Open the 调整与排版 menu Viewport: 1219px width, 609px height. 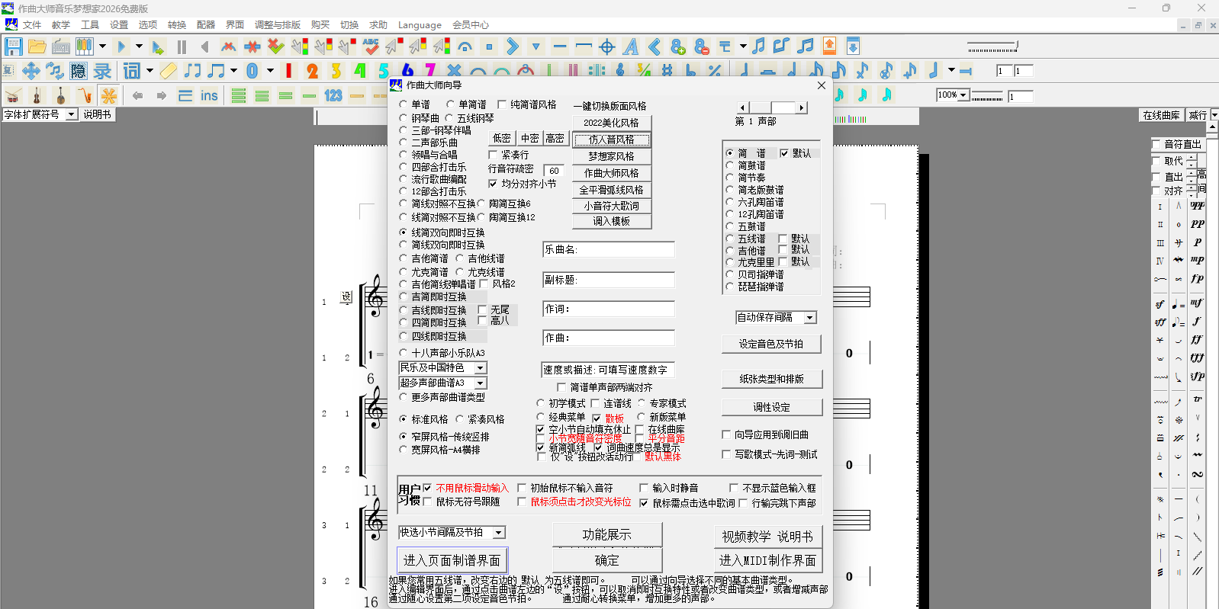278,25
